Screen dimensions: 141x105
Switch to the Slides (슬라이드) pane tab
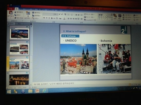tap(11, 24)
